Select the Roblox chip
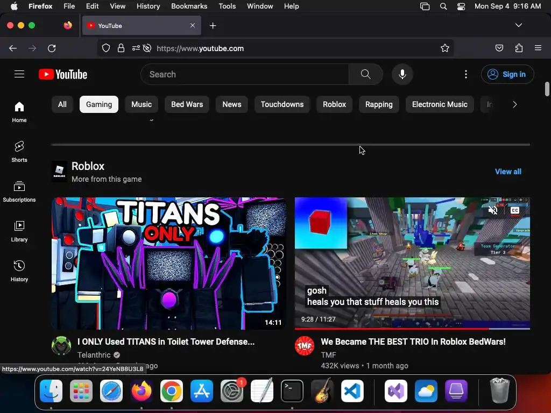Viewport: 551px width, 413px height. click(x=334, y=104)
